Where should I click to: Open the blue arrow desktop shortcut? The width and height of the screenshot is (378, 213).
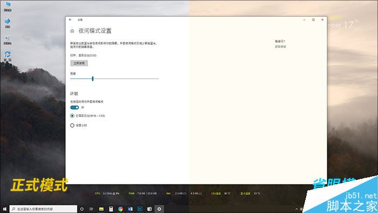pyautogui.click(x=8, y=23)
